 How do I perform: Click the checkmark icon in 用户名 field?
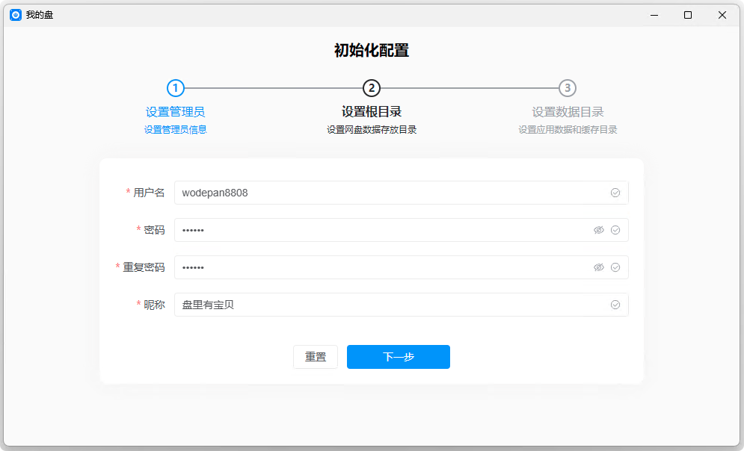615,193
